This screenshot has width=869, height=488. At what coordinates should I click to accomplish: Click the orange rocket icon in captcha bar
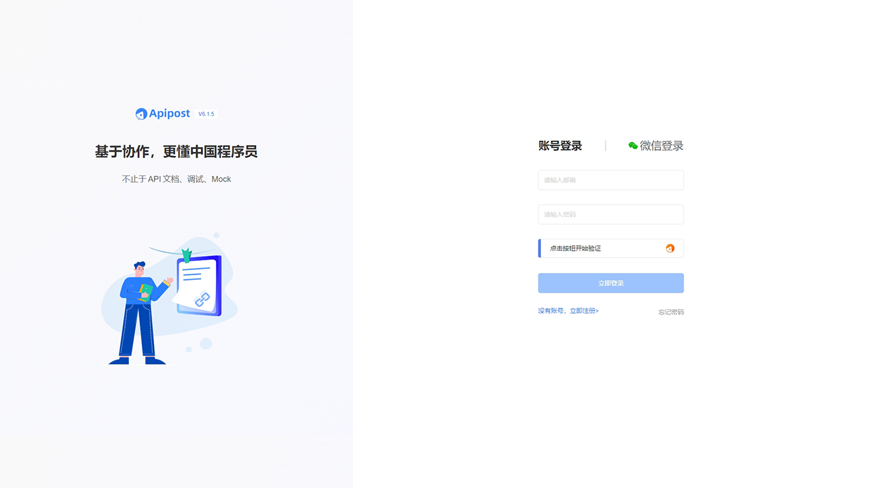pos(670,248)
